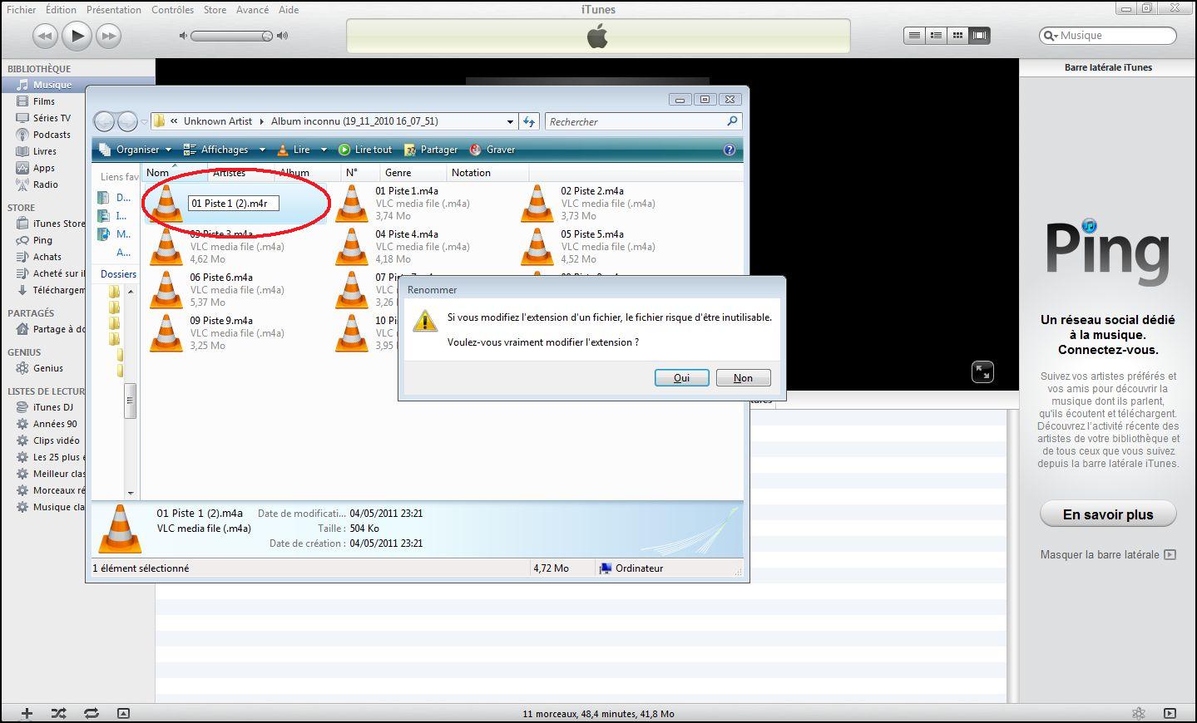Open iTunes Store in the sidebar
The height and width of the screenshot is (723, 1197).
pos(58,224)
